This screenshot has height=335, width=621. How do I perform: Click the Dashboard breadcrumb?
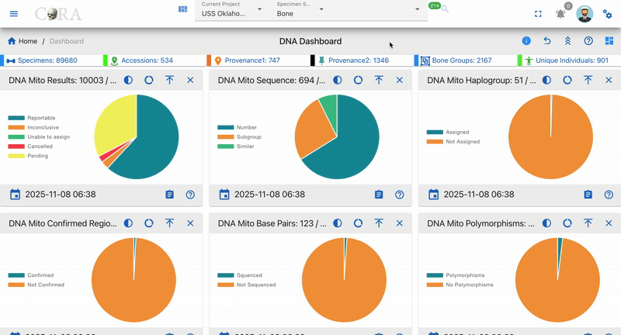(67, 41)
